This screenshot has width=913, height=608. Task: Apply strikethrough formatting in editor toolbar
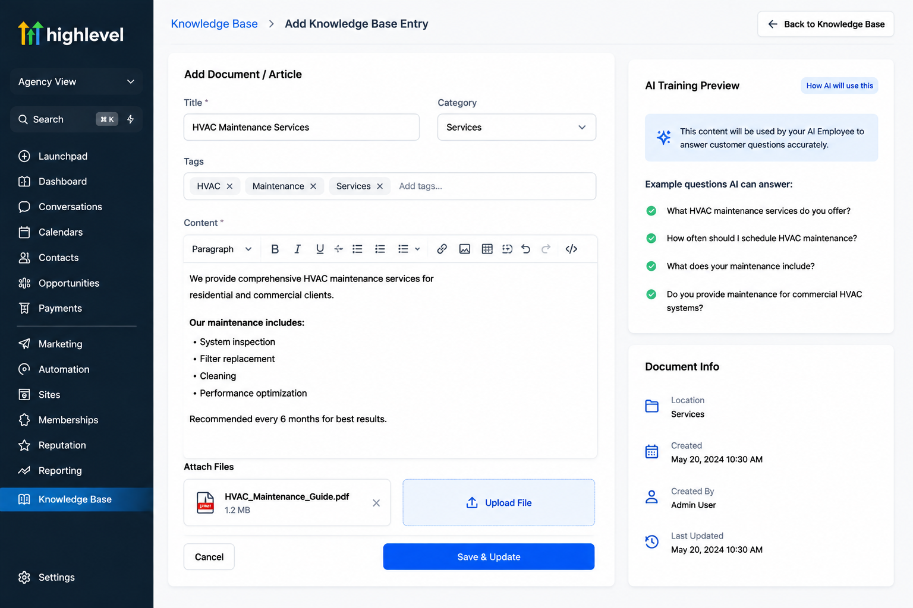(x=338, y=249)
